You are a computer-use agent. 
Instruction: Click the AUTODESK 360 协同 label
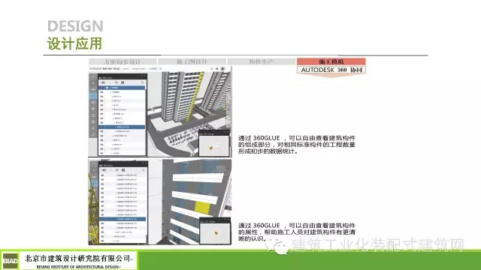[x=331, y=70]
